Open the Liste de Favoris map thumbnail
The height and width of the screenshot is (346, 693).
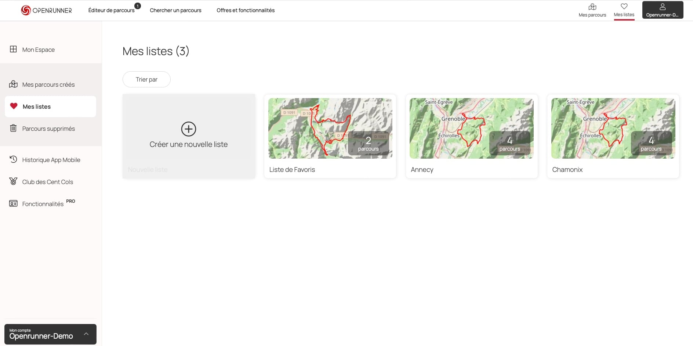pos(330,128)
